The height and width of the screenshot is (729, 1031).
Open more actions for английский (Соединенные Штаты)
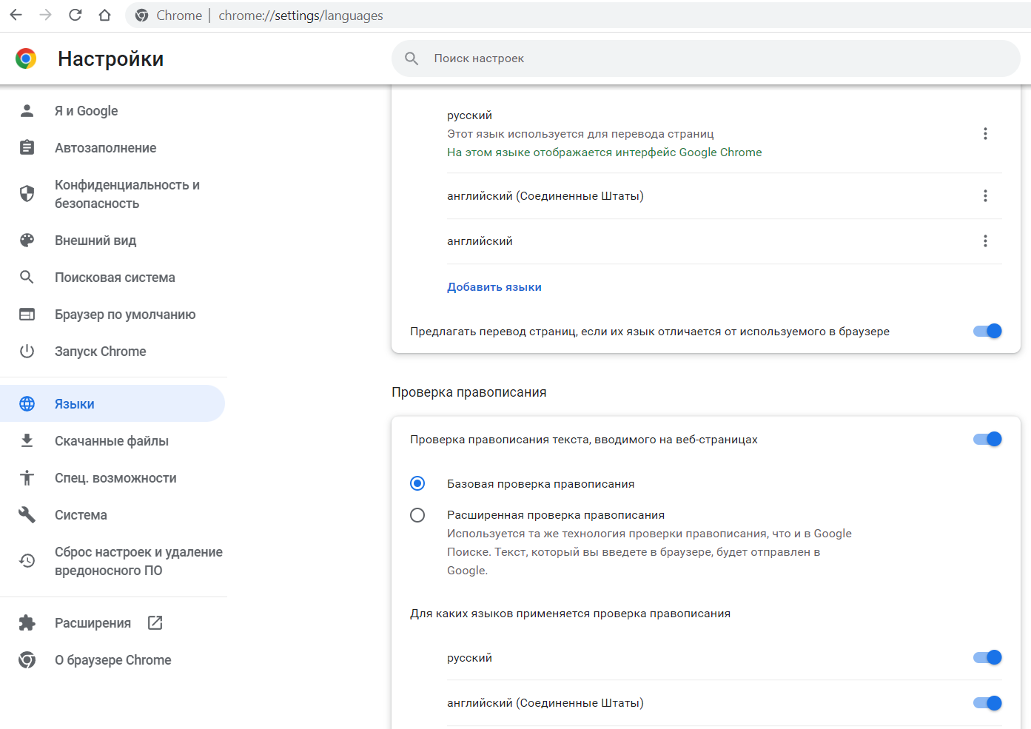coord(985,196)
